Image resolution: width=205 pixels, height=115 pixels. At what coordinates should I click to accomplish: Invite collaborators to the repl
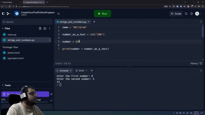(176, 14)
